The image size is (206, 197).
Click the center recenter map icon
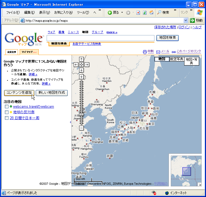coord(81,64)
